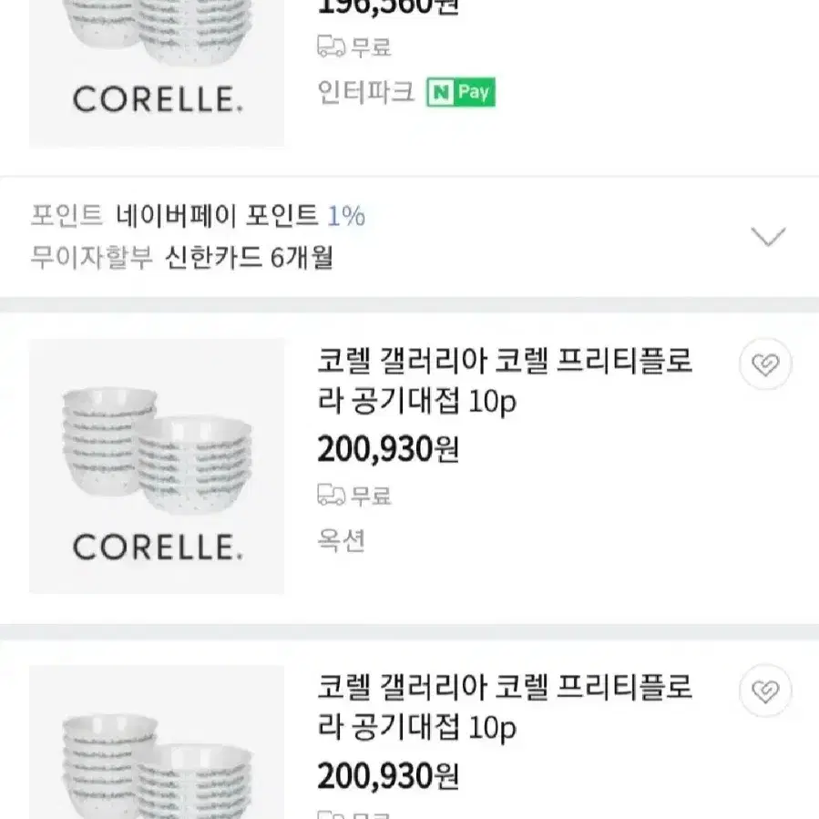Tap the wishlist heart on 옥션 listing
819x819 pixels.
coord(765,364)
